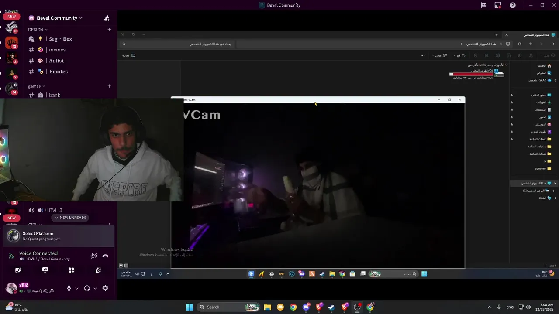The image size is (559, 314).
Task: Share your screen in Discord voice panel
Action: click(x=45, y=270)
